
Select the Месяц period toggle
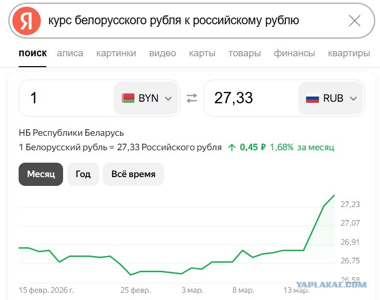click(x=41, y=174)
